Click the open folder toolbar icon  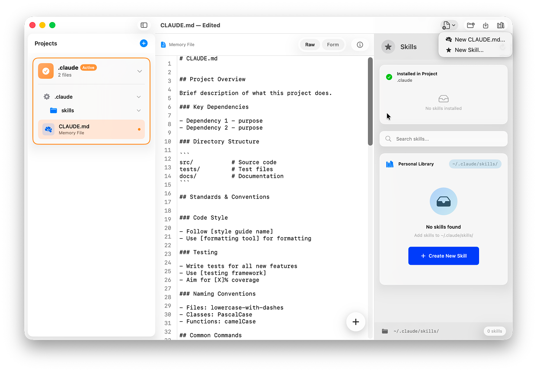pos(470,25)
